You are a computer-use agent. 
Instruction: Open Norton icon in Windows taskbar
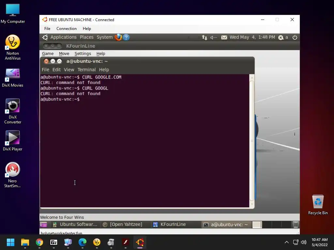[x=97, y=242]
